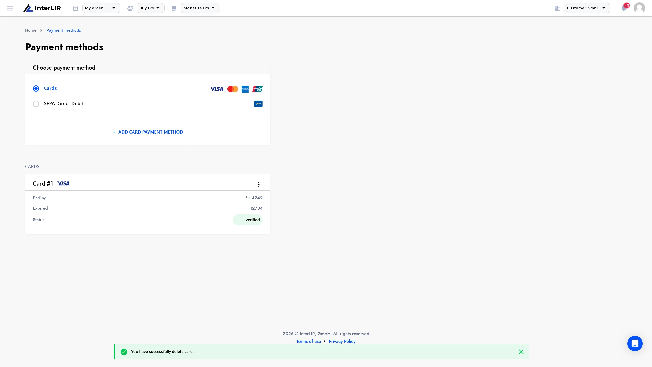Image resolution: width=652 pixels, height=367 pixels.
Task: Expand the Buy IPs dropdown
Action: point(150,8)
